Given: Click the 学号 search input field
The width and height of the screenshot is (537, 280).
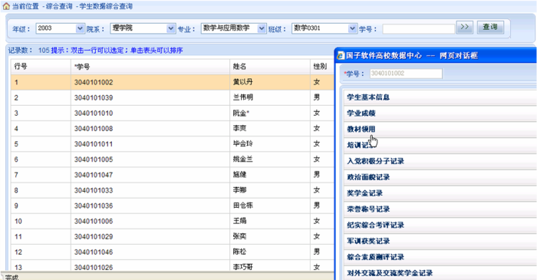Looking at the screenshot, I should tap(418, 28).
